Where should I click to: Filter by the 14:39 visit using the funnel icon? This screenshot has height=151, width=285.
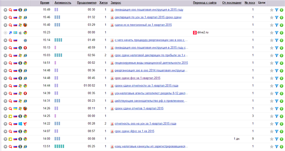277,94
